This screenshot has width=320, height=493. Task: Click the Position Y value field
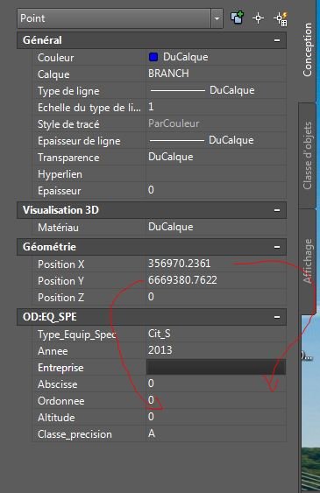point(217,280)
